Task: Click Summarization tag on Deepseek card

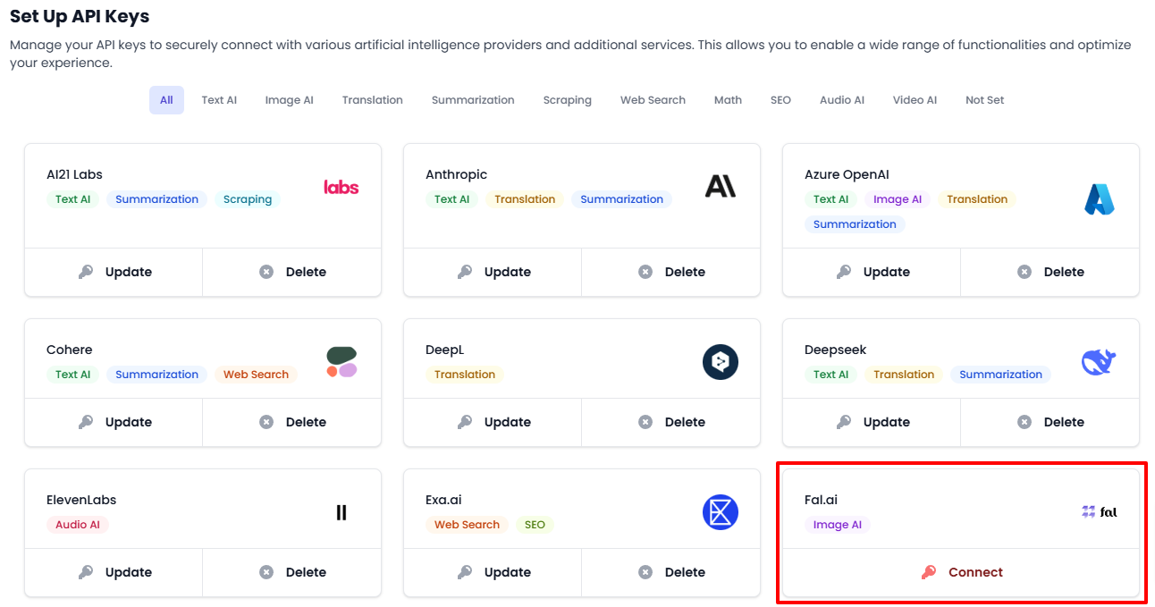Action: point(1000,375)
